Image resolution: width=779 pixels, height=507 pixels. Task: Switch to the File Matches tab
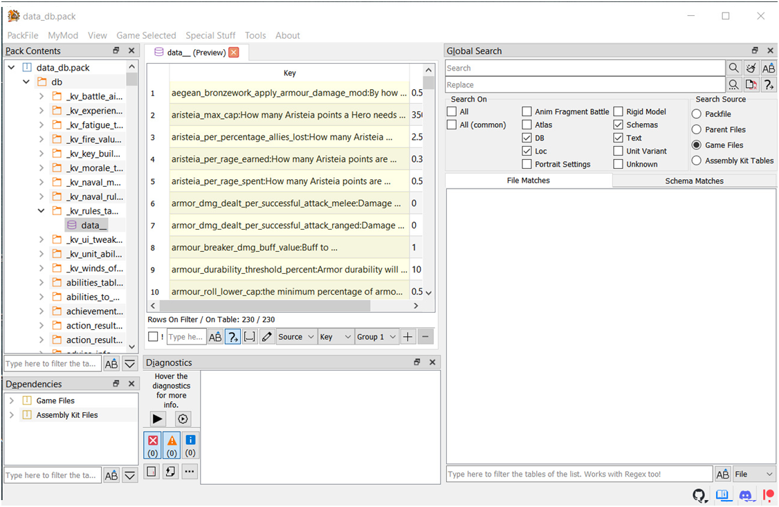click(529, 181)
